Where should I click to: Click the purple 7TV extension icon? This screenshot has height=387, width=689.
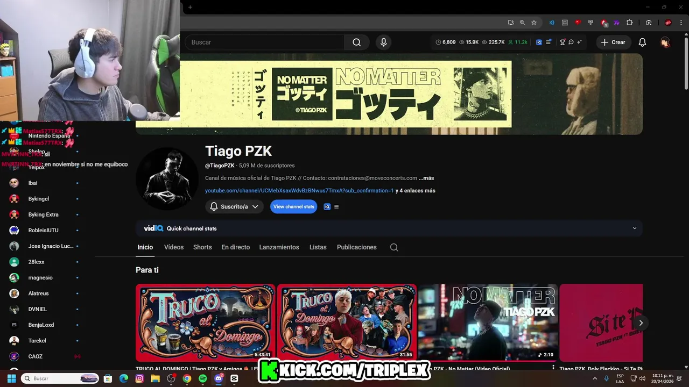[x=616, y=23]
